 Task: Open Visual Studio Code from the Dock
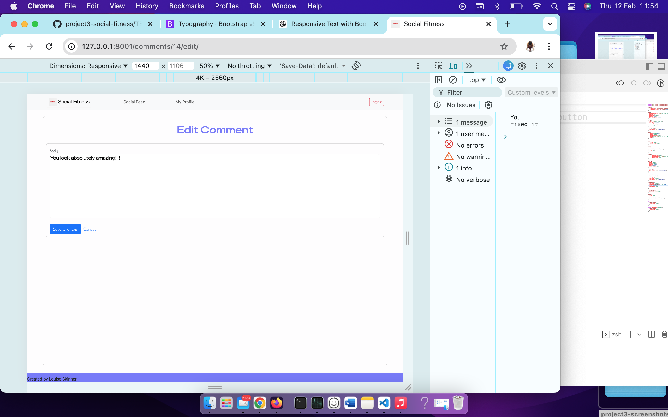point(384,403)
